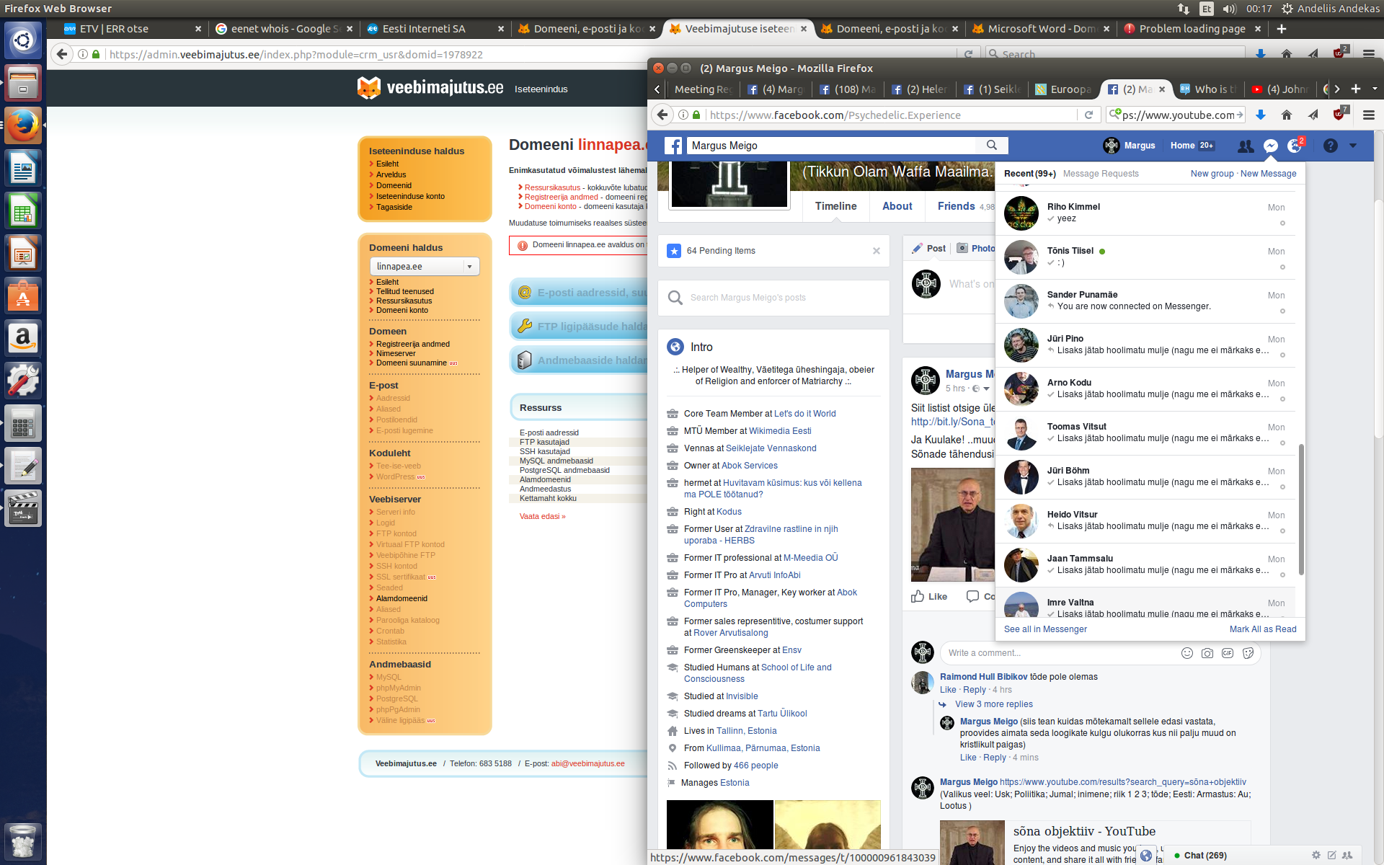Image resolution: width=1384 pixels, height=865 pixels.
Task: Start a New Message in messenger panel
Action: (1269, 174)
